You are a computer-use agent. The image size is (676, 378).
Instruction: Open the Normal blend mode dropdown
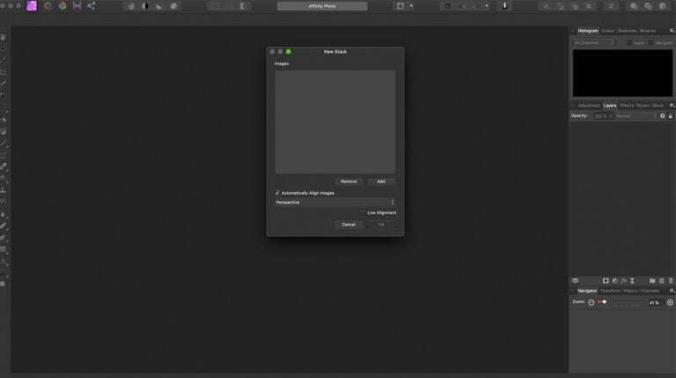click(x=636, y=116)
